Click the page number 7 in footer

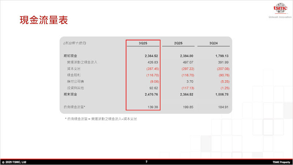coord(146,162)
